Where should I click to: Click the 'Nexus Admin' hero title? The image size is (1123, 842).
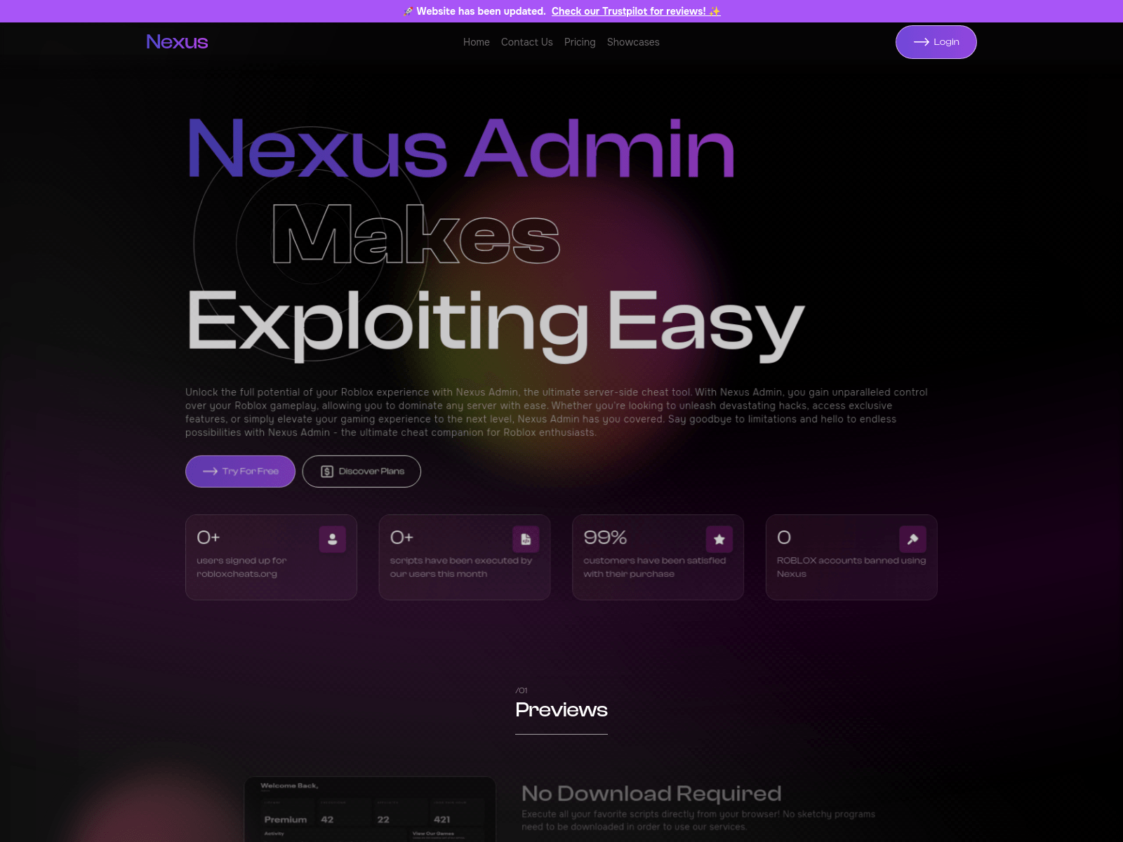point(460,149)
